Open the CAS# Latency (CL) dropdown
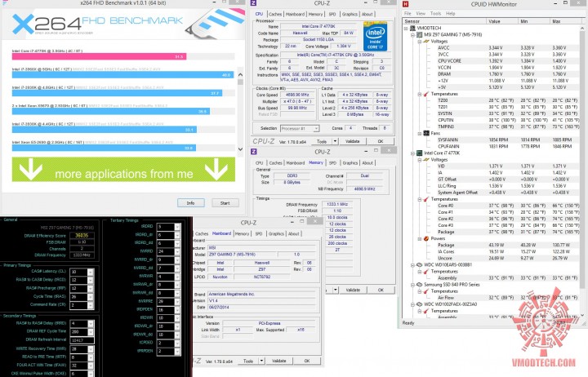Screen dimensions: 588x377 [91, 272]
